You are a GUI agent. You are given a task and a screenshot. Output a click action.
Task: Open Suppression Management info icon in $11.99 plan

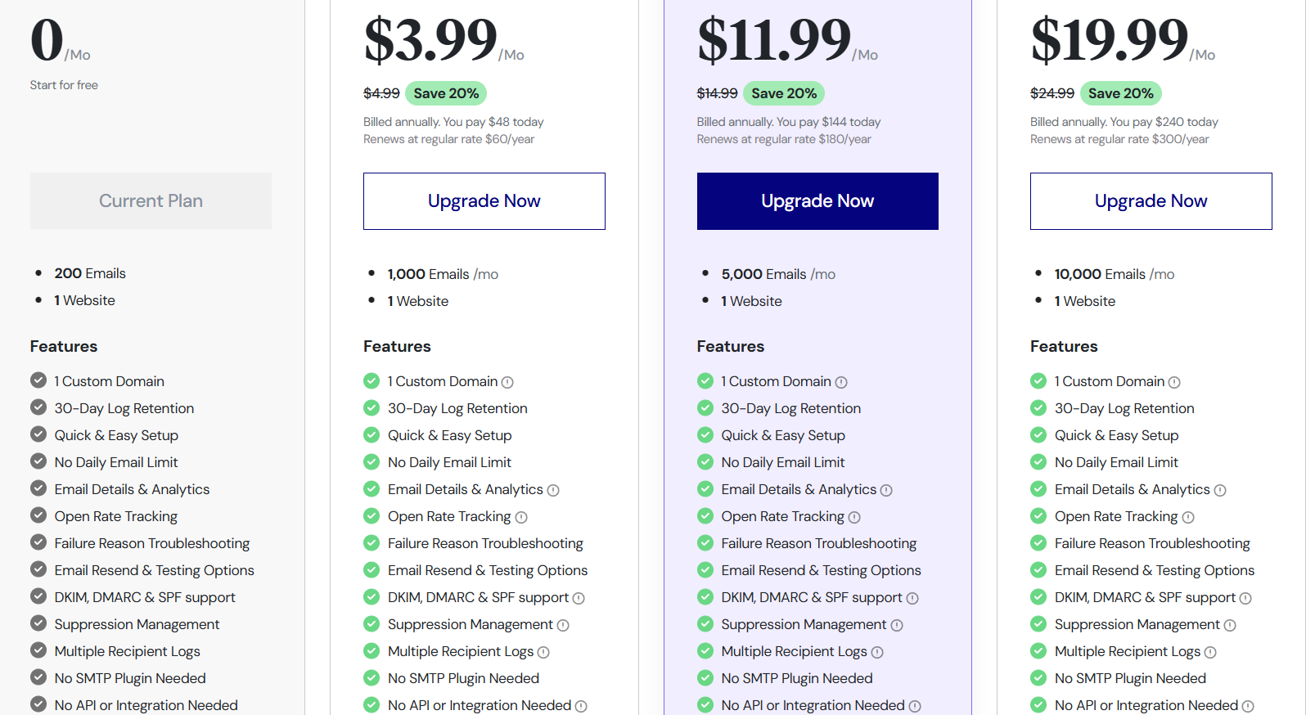pos(897,625)
